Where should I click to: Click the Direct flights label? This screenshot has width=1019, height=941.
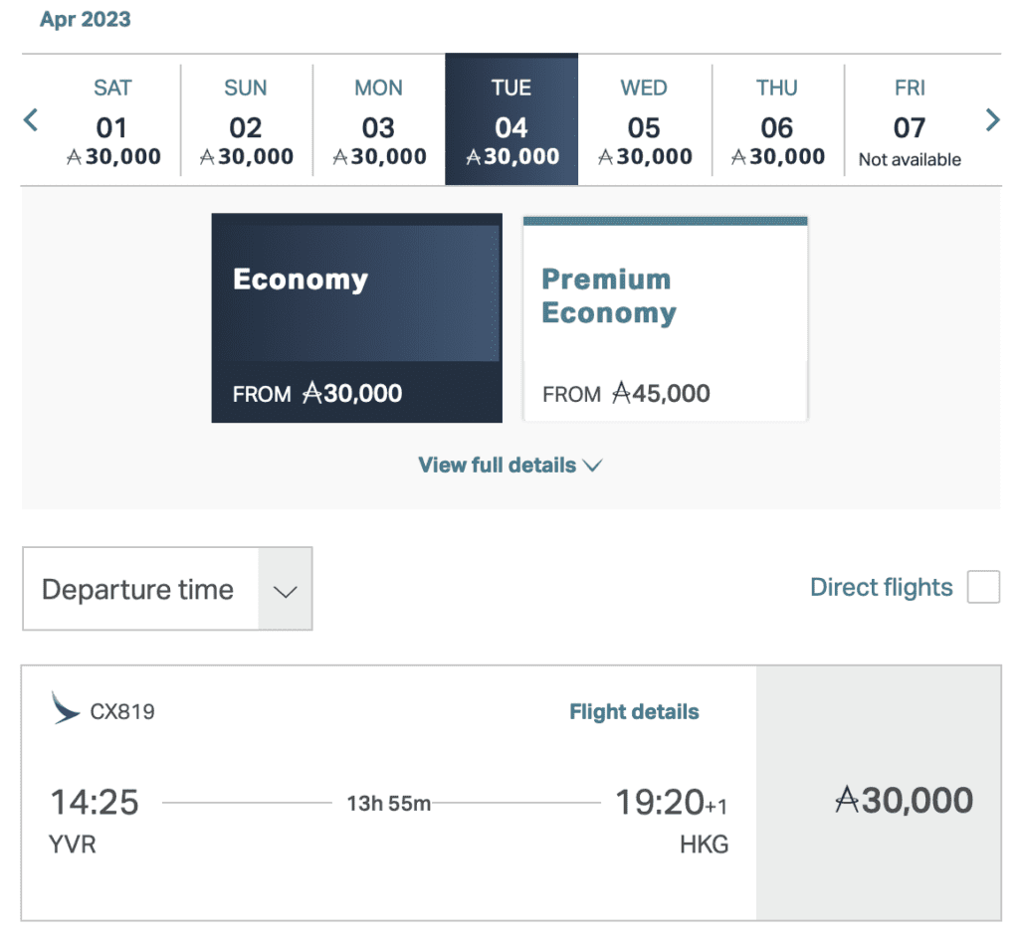click(882, 588)
